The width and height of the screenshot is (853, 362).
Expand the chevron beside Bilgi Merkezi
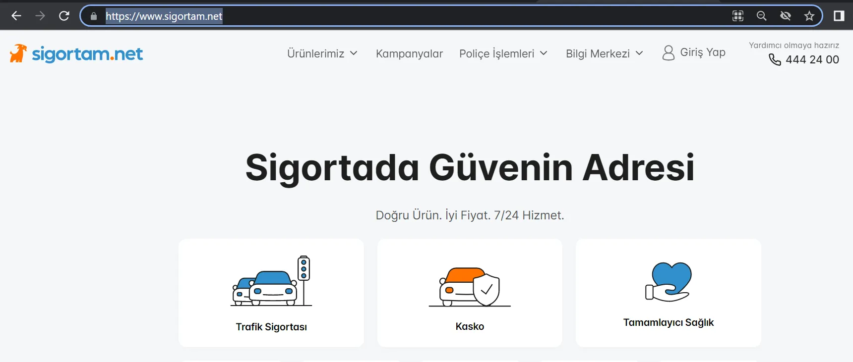(x=639, y=53)
